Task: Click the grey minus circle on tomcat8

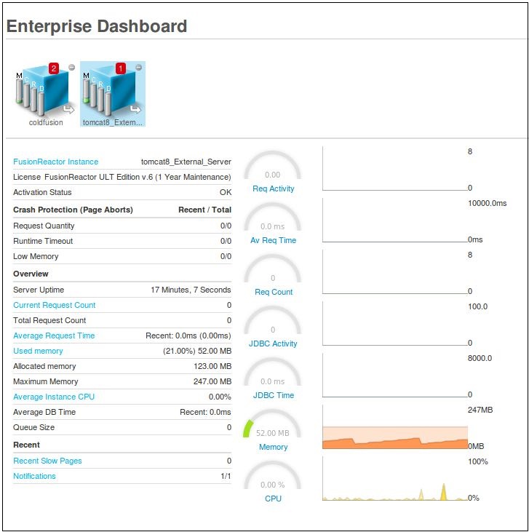Action: 138,67
